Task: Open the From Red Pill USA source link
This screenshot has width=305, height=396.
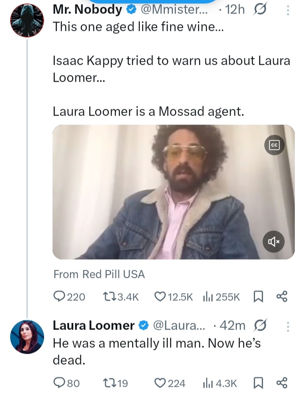Action: 99,274
